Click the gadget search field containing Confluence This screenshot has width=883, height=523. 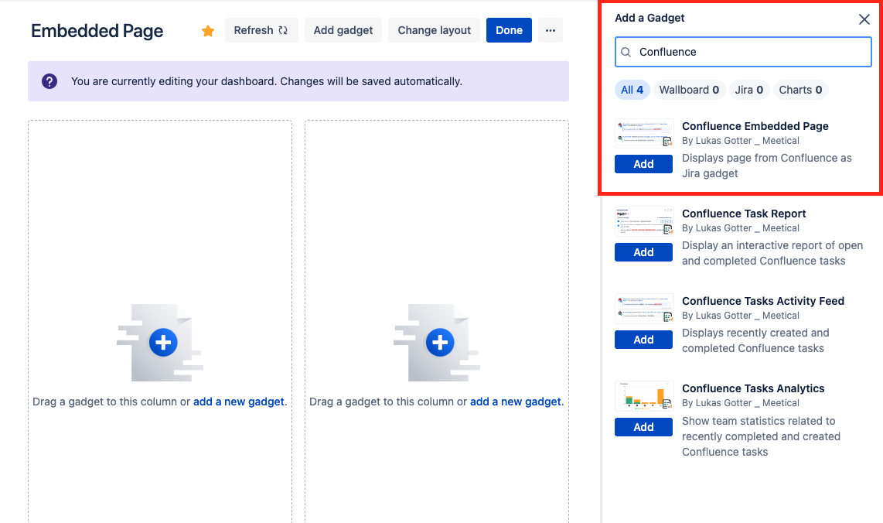coord(743,52)
